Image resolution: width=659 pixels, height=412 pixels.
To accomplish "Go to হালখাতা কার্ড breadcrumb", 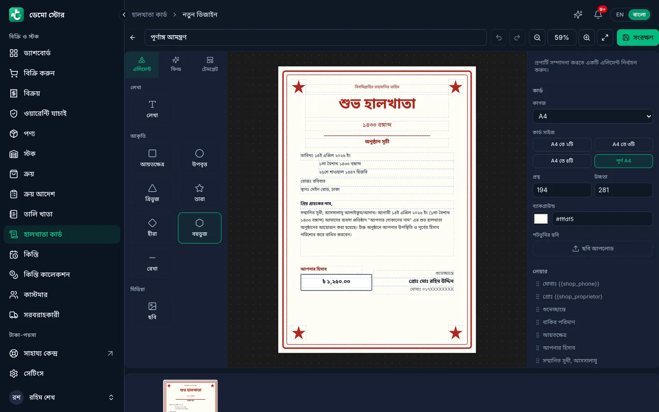I will (150, 15).
